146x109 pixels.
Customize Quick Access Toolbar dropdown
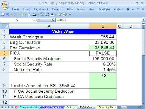pyautogui.click(x=70, y=15)
